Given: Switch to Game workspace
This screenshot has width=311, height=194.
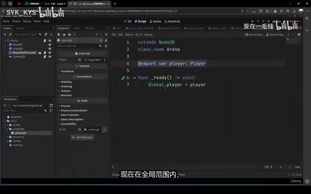Looking at the screenshot, I should (155, 22).
